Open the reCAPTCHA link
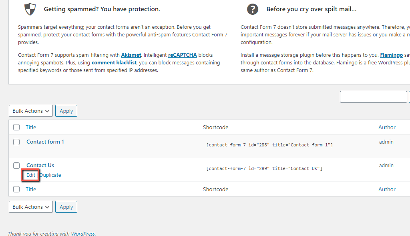The height and width of the screenshot is (236, 410). pos(182,55)
